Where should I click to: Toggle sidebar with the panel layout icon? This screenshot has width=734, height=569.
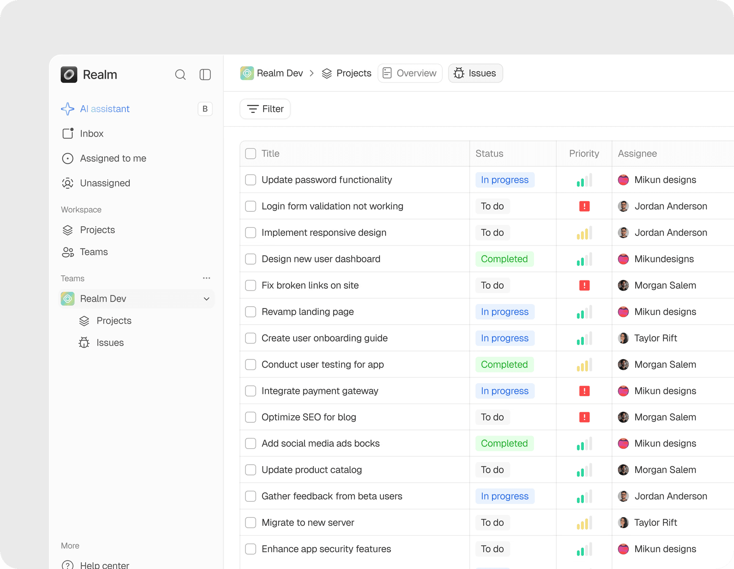pos(205,74)
